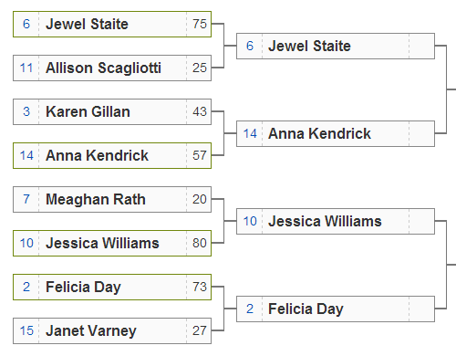The image size is (456, 356).
Task: Click score 43 for Karen Gillan
Action: click(x=200, y=111)
